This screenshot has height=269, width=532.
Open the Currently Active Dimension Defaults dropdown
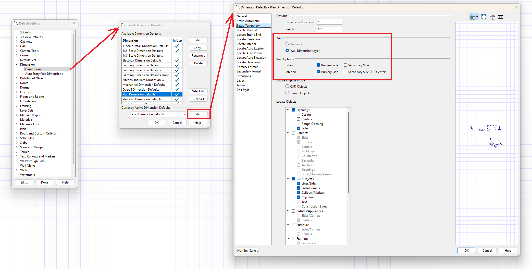coord(185,114)
